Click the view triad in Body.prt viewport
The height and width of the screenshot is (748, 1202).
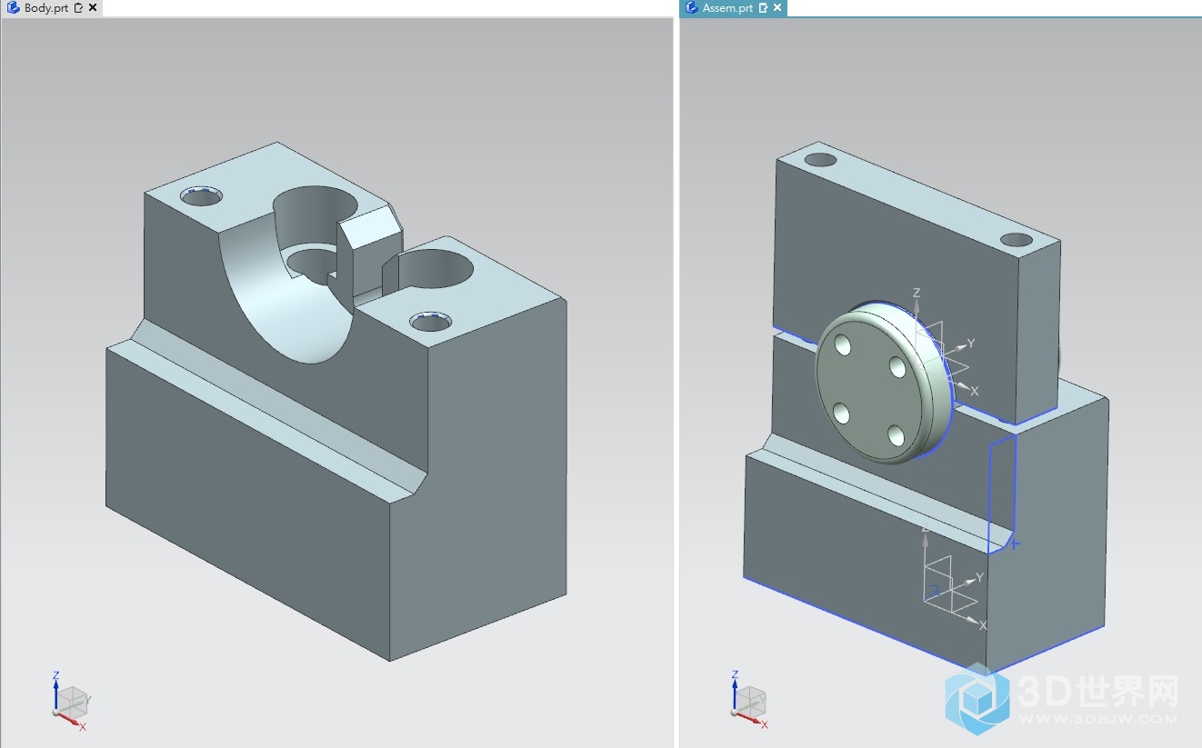(69, 702)
